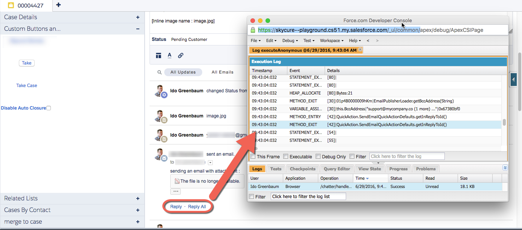Click the double-chevron collapse icon beside Problems tab
This screenshot has height=230, width=522.
click(x=505, y=168)
